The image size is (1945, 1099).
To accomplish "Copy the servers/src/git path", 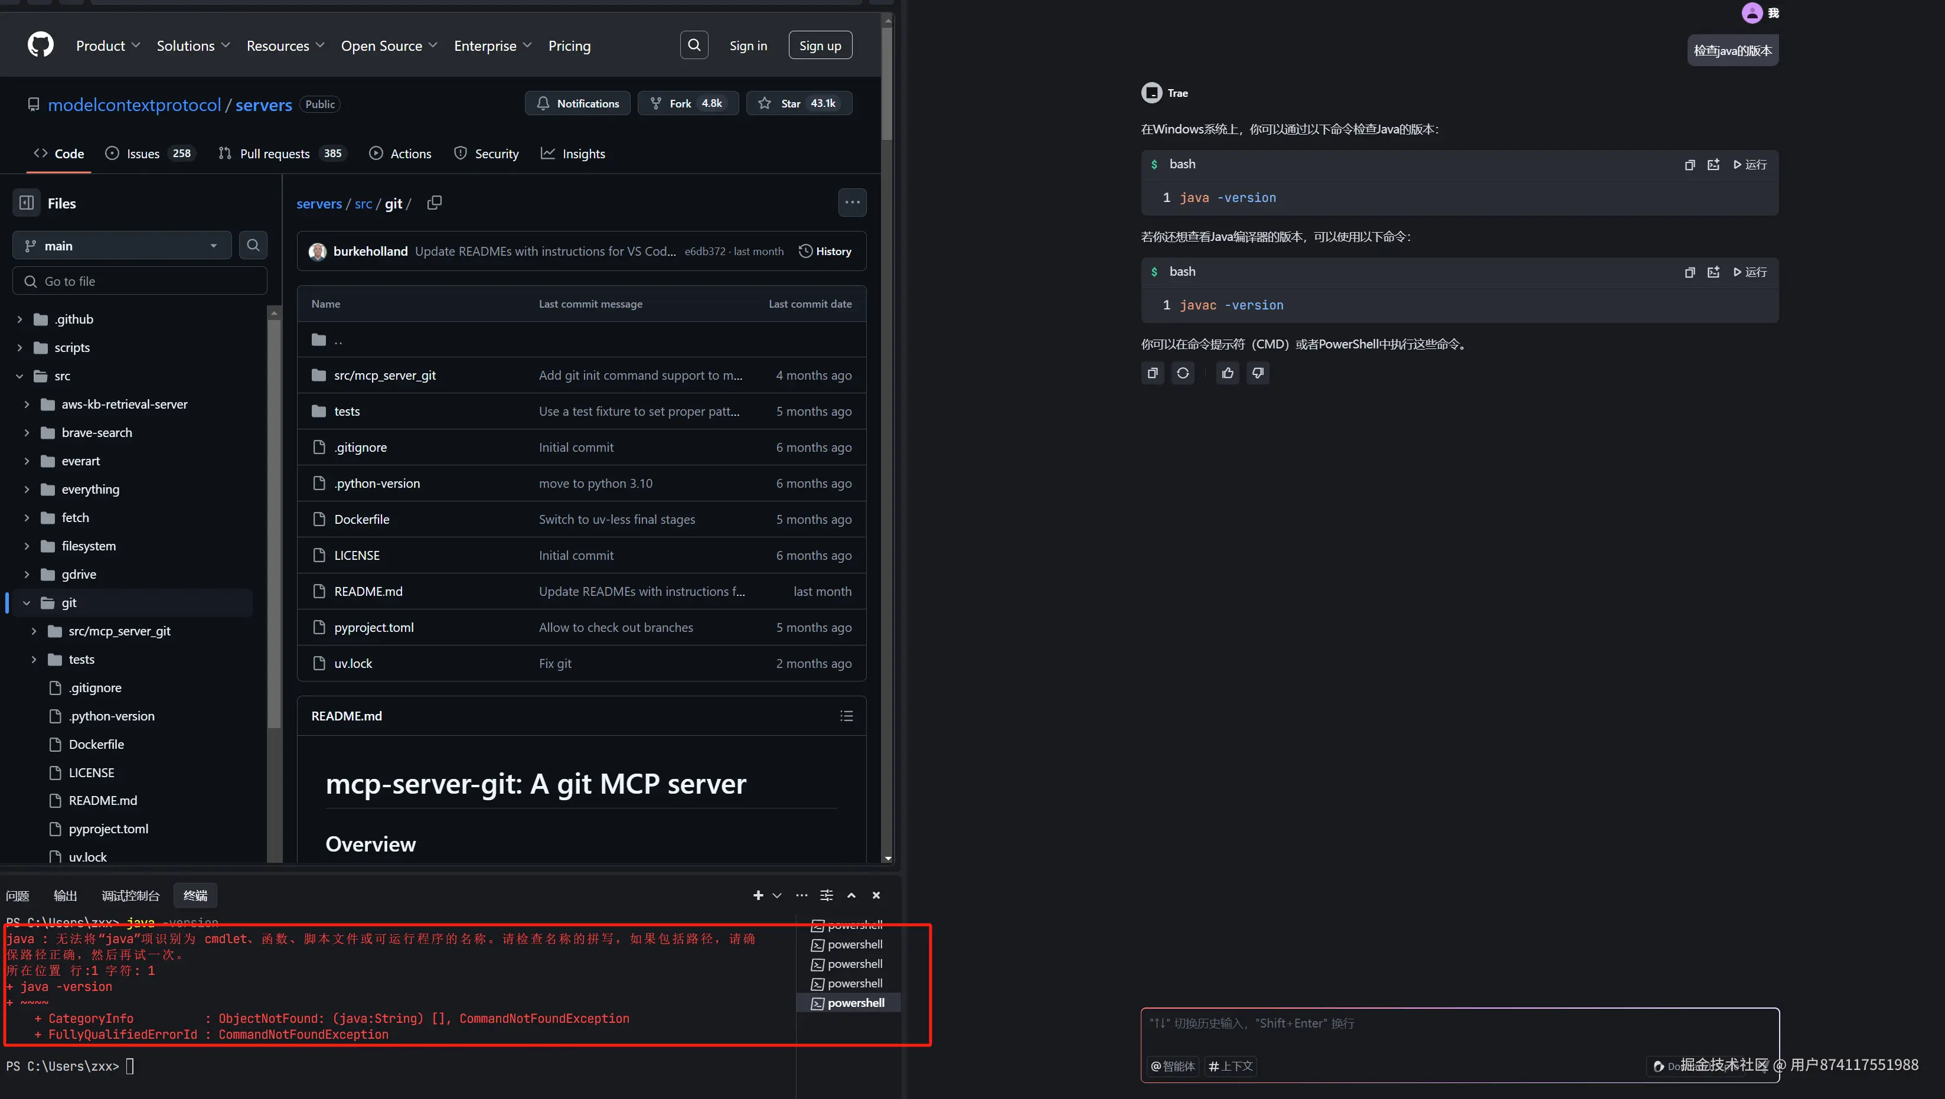I will click(434, 203).
